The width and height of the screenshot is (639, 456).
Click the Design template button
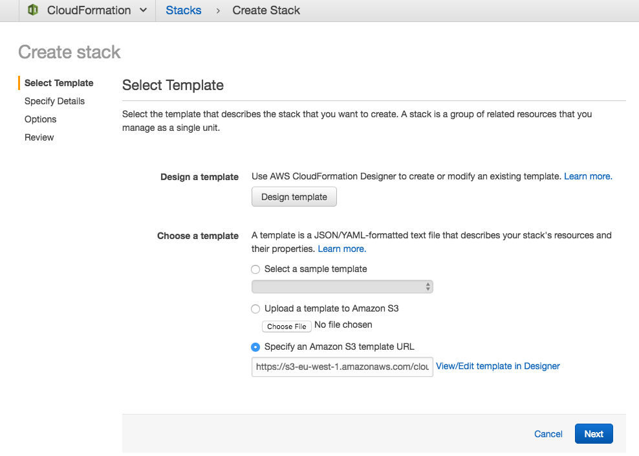pyautogui.click(x=294, y=197)
